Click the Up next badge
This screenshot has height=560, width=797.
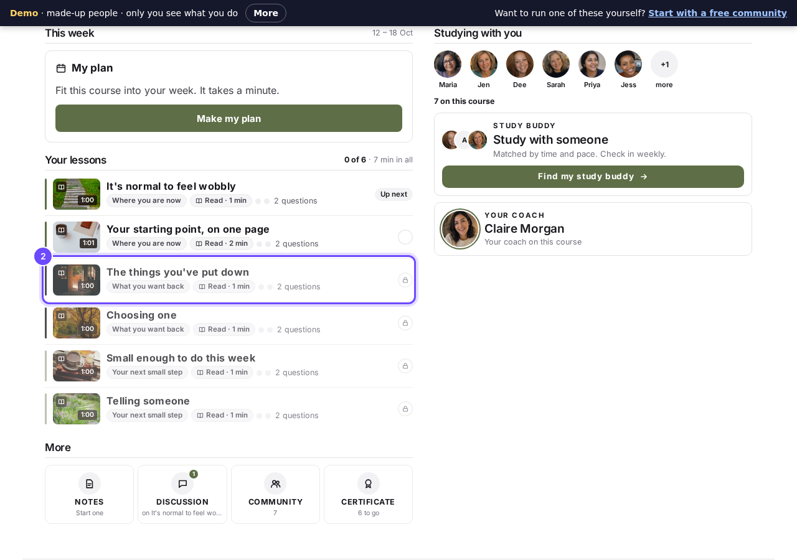point(394,194)
